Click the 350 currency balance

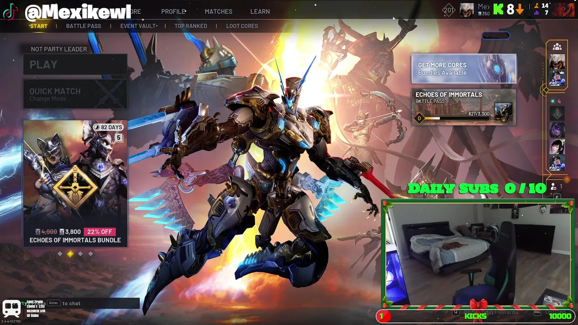pyautogui.click(x=484, y=14)
